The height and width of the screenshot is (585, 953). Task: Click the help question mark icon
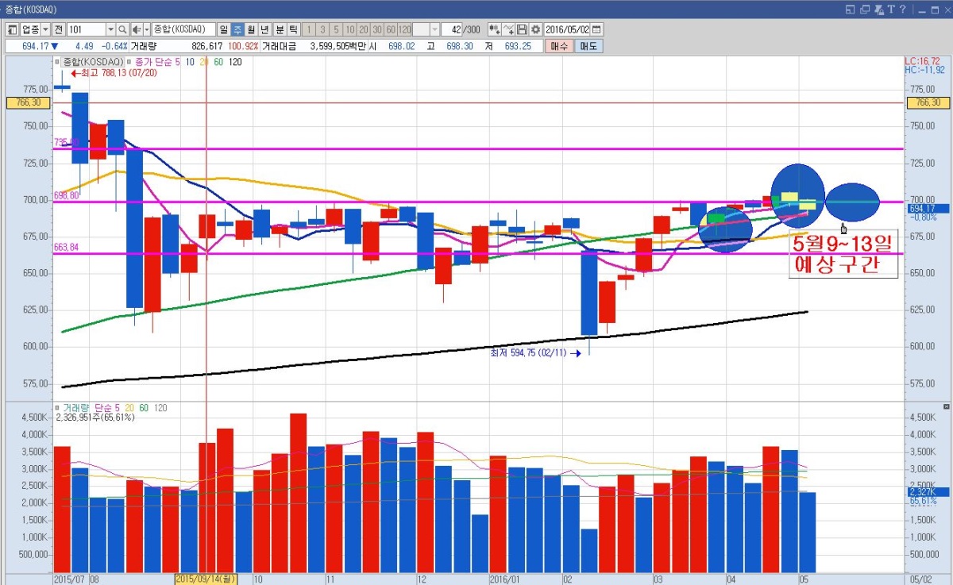[x=903, y=9]
